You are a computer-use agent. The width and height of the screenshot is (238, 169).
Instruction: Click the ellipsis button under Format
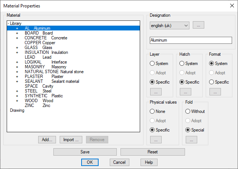click(x=215, y=92)
